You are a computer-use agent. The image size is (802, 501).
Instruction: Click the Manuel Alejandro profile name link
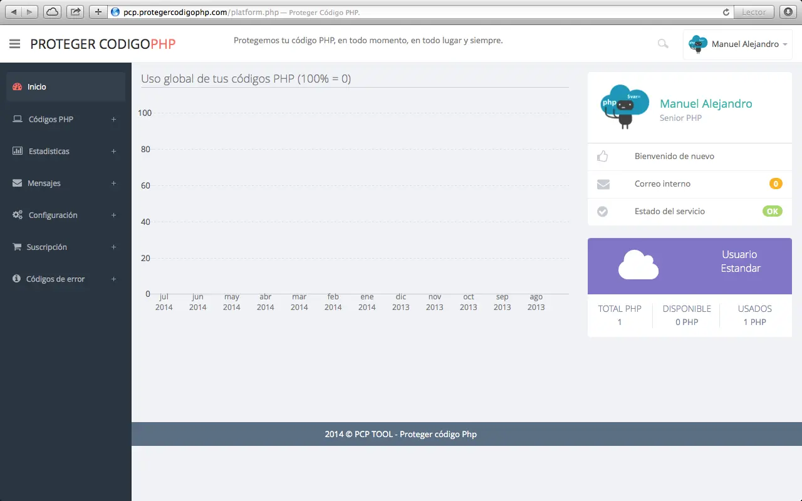pos(706,103)
